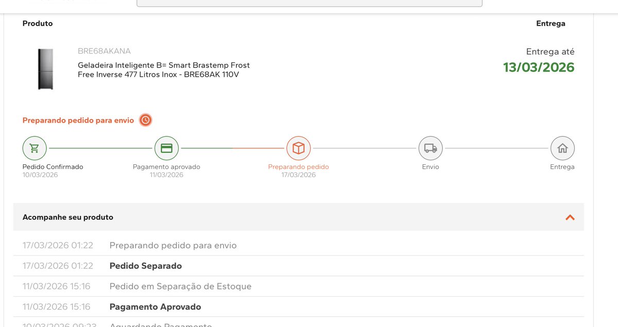Click the Envio step label
Viewport: 618px width, 327px height.
(431, 167)
